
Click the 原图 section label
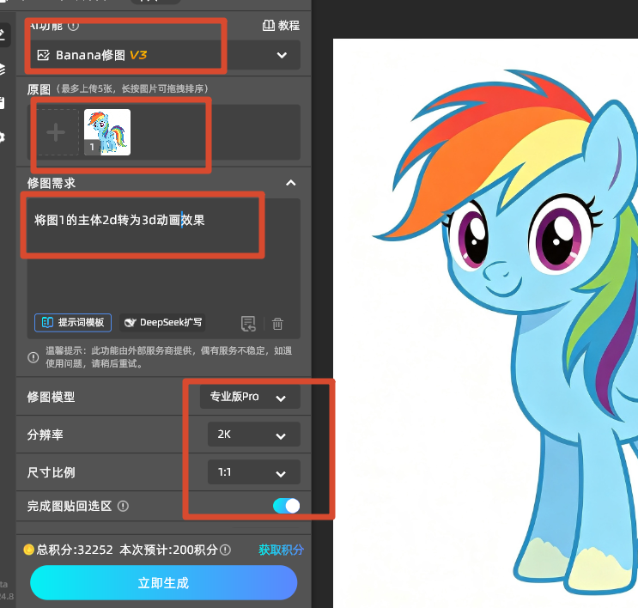point(39,89)
